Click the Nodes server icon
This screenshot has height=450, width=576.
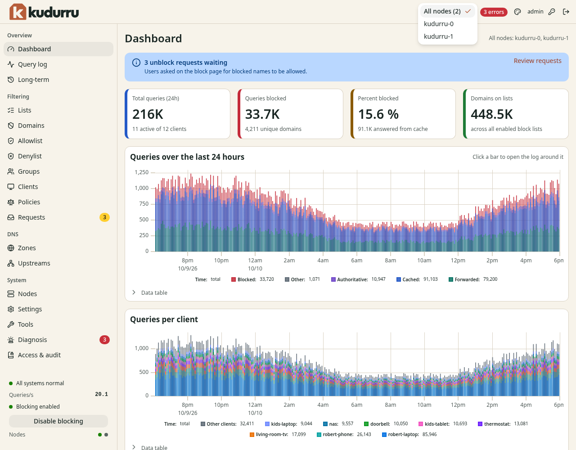click(x=11, y=294)
